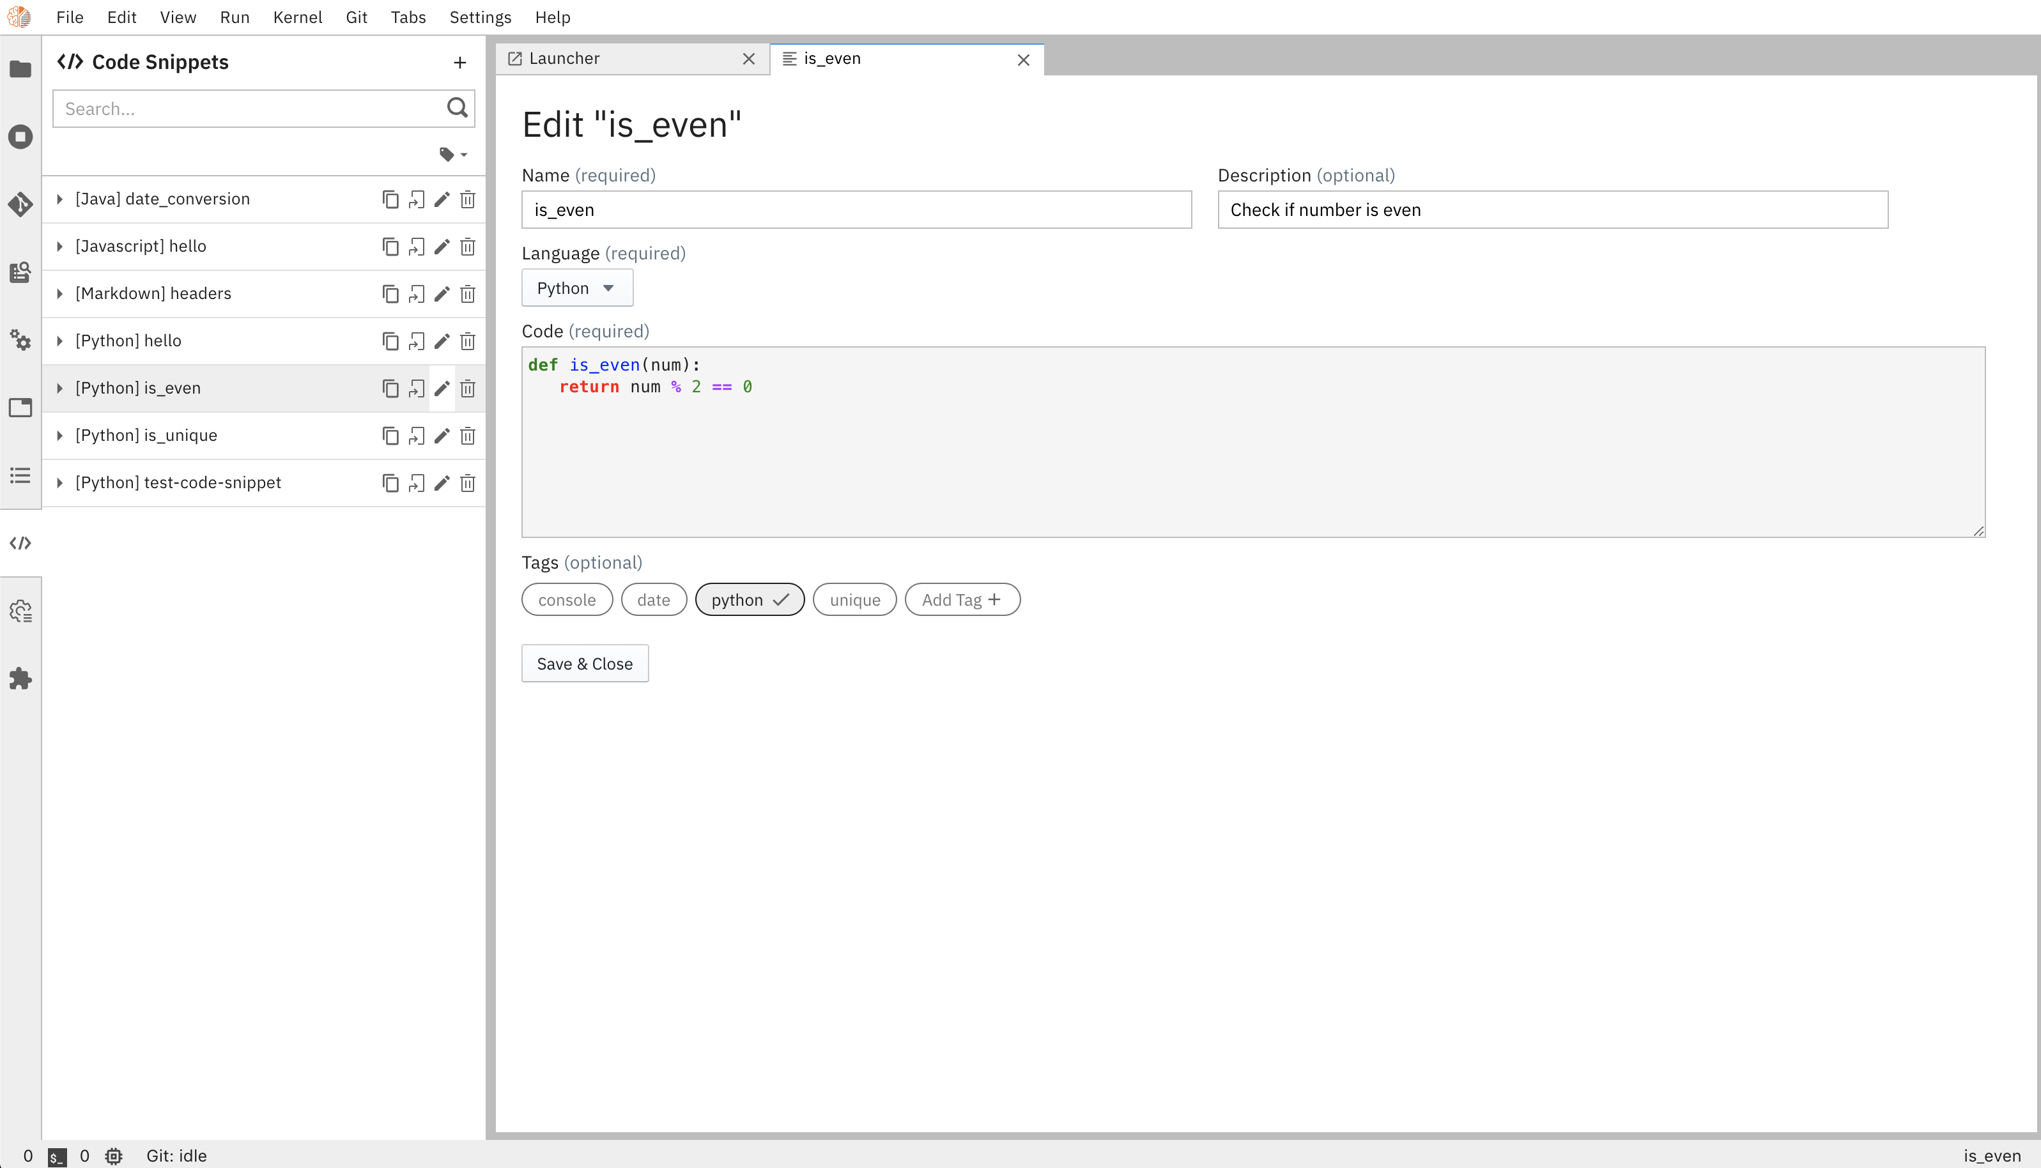The image size is (2041, 1168).
Task: Open the tabs panel sidebar icon
Action: click(x=21, y=408)
